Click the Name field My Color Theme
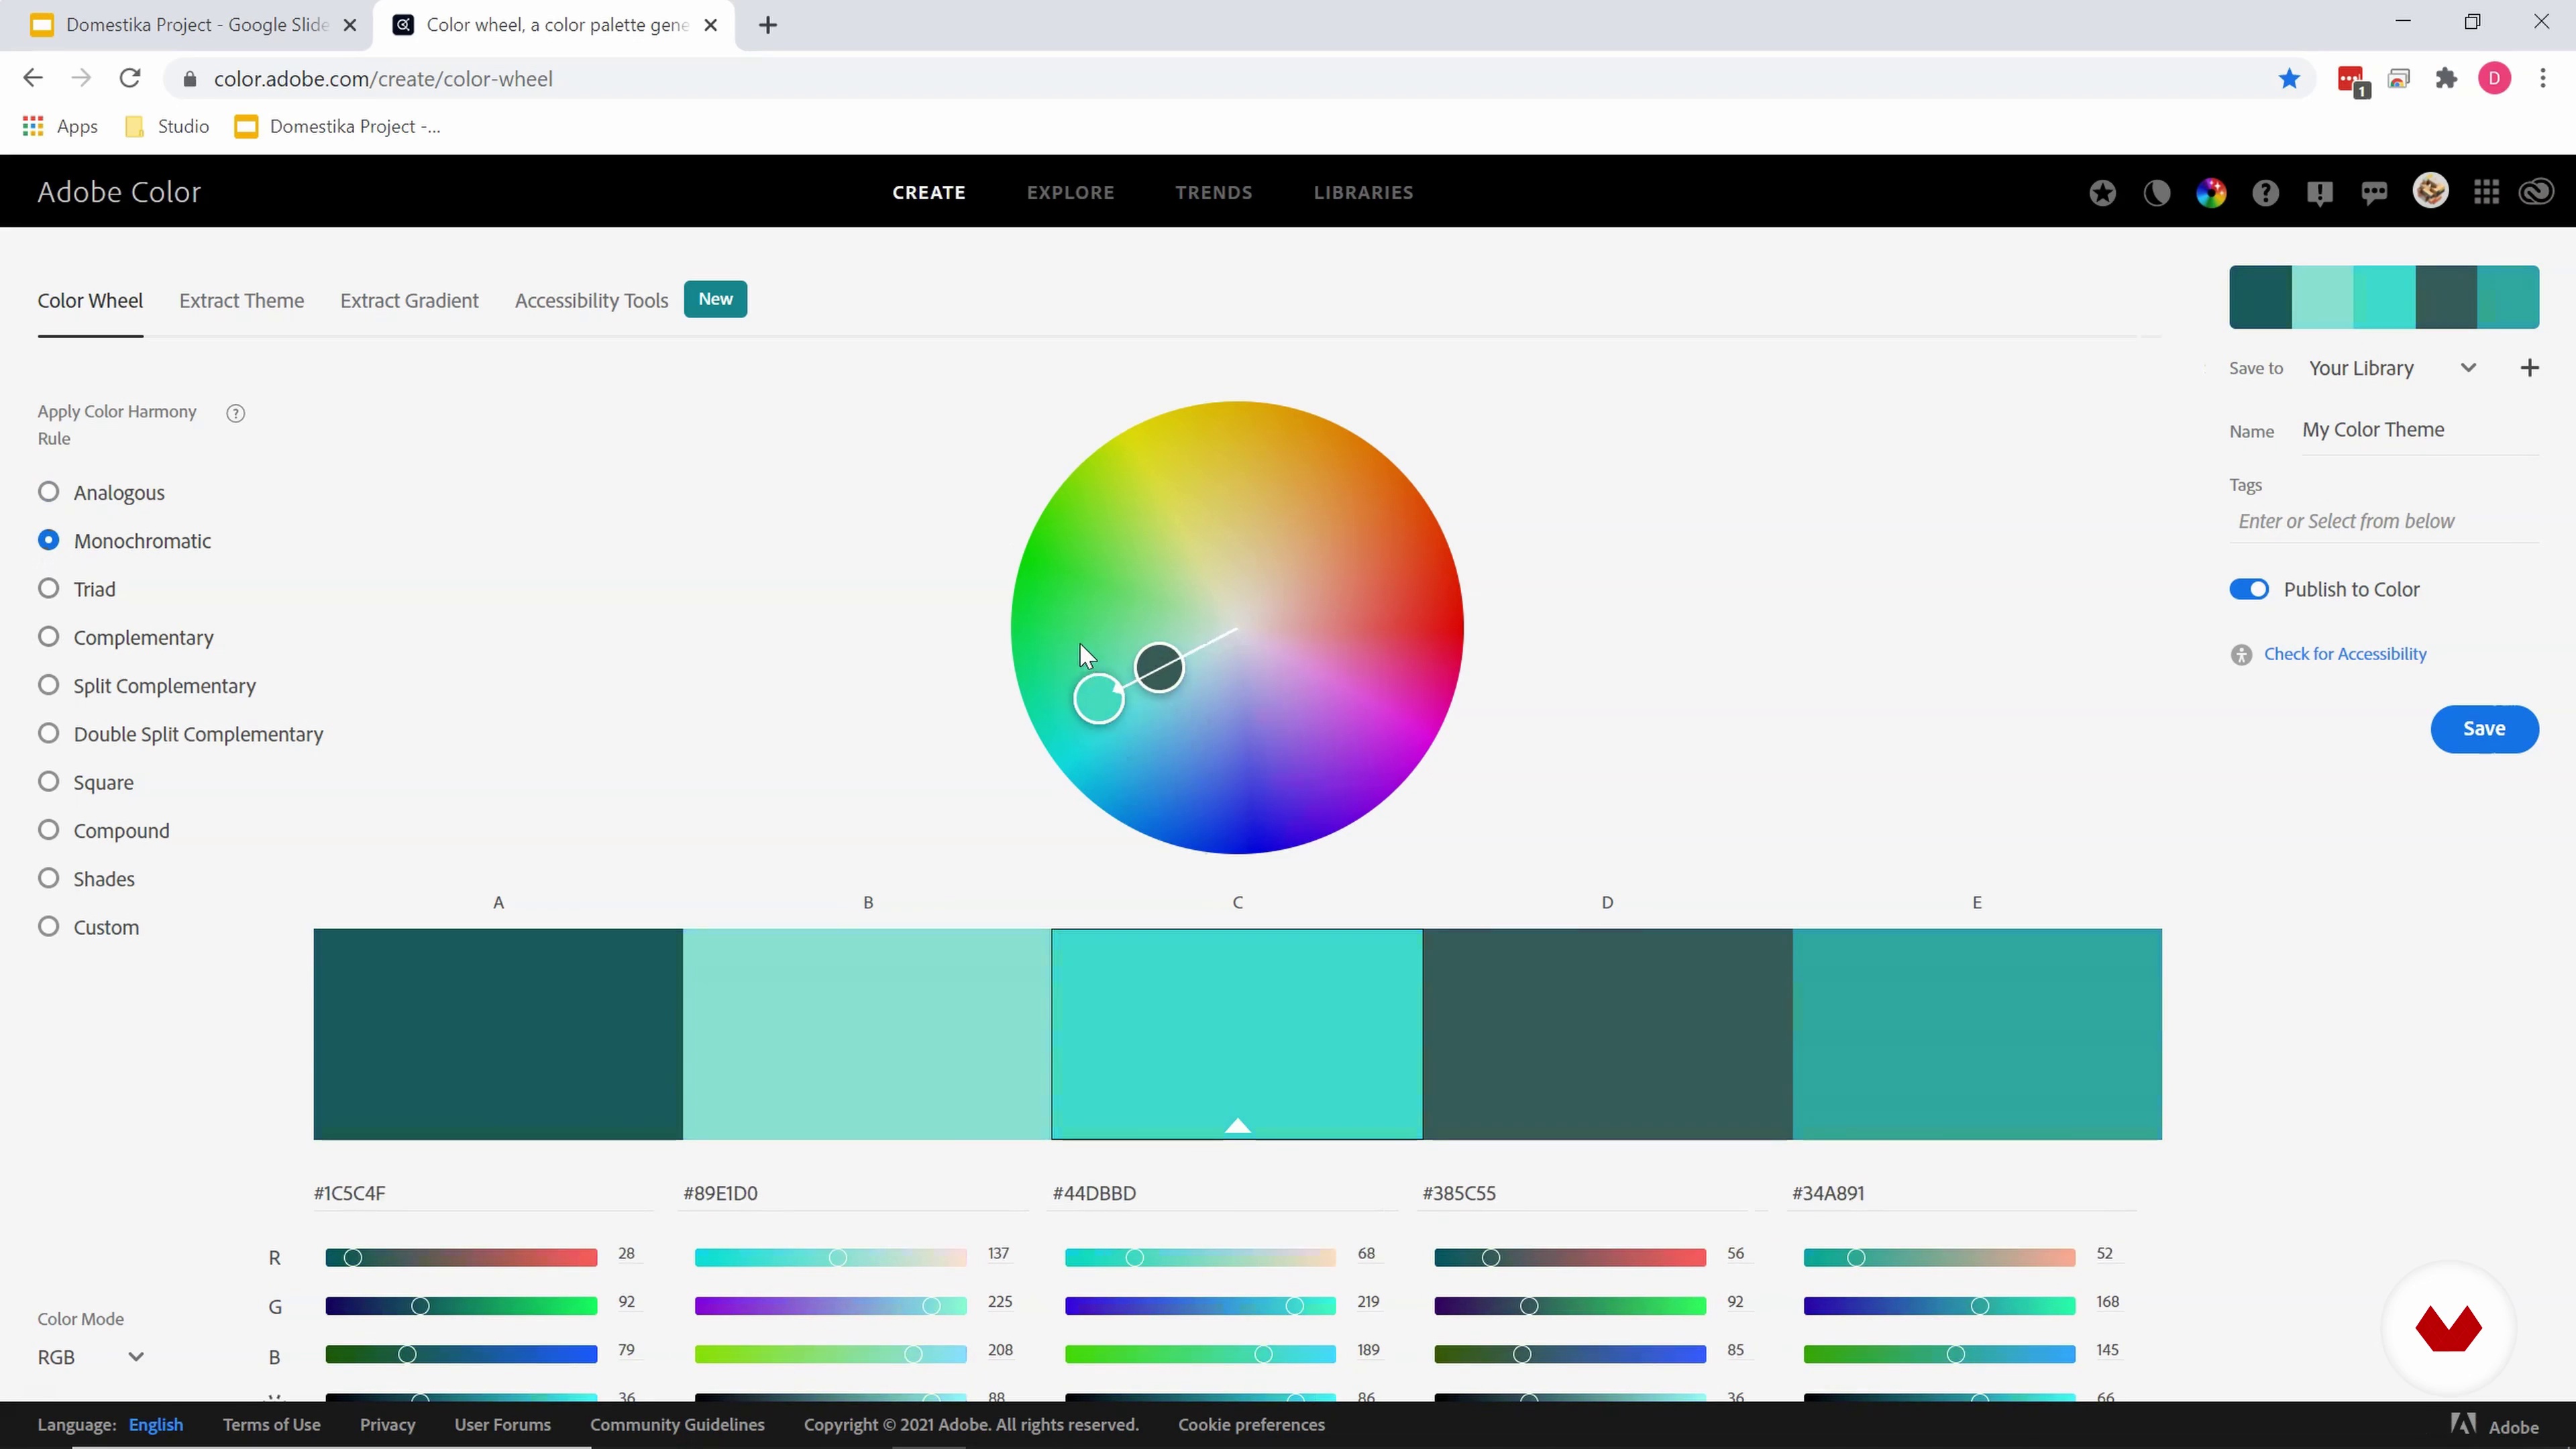 click(x=2420, y=430)
